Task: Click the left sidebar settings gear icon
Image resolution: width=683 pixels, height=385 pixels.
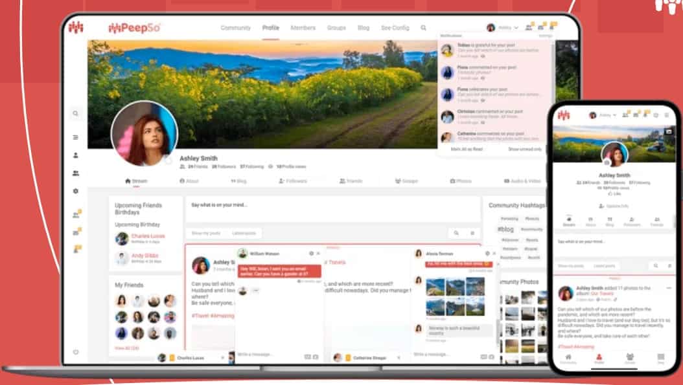Action: click(76, 192)
